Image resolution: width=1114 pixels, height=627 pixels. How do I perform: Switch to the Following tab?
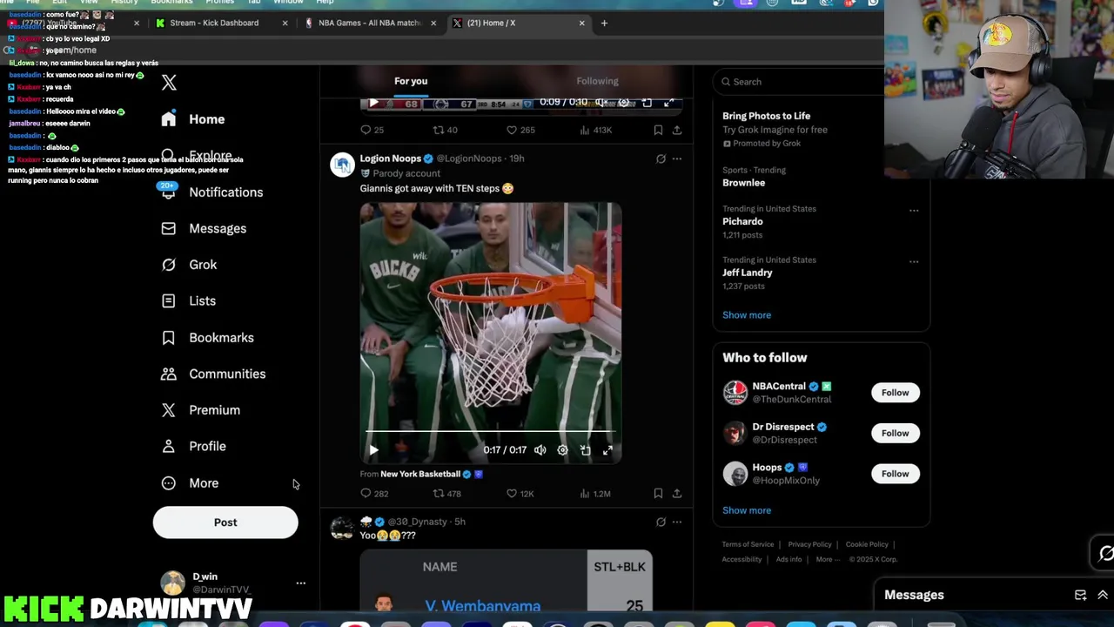point(597,81)
